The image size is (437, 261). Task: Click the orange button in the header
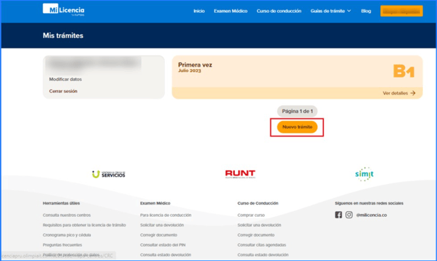coord(401,11)
